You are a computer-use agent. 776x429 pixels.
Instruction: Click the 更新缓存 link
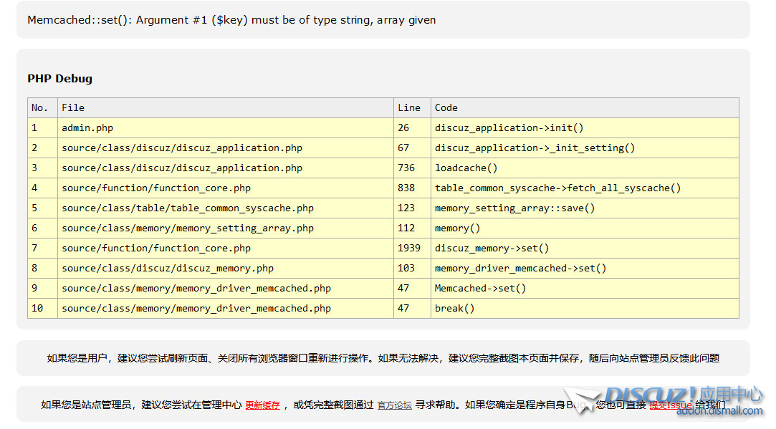point(262,405)
